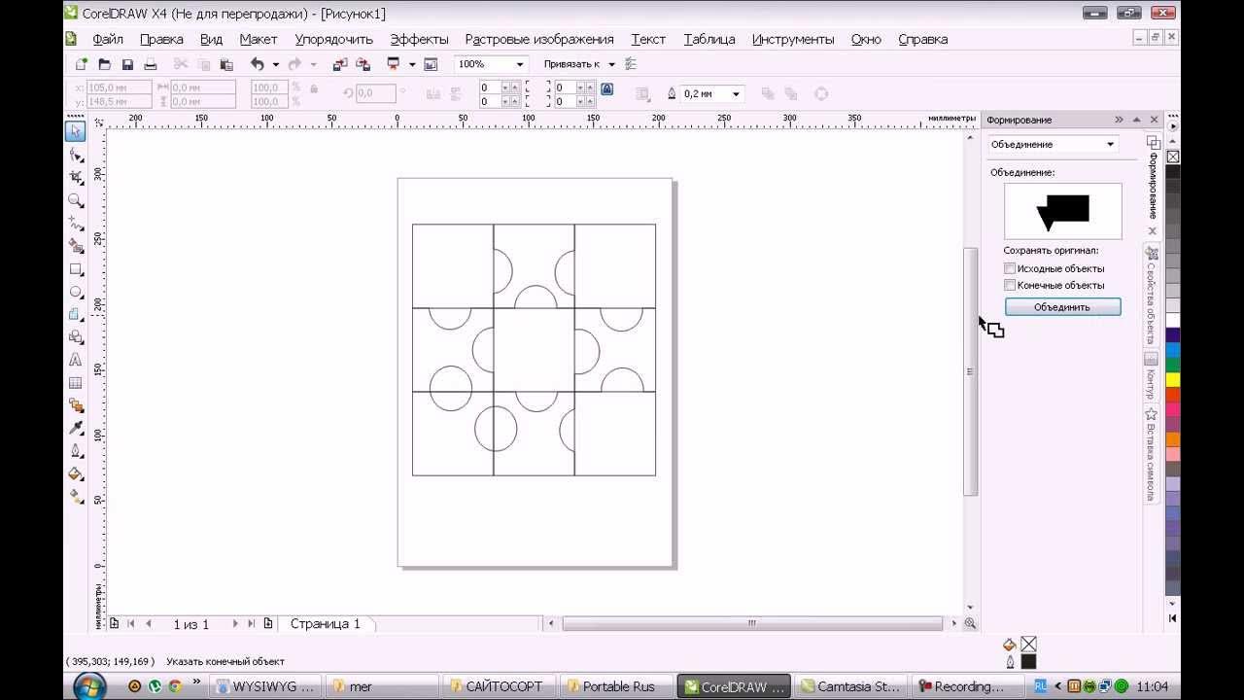The width and height of the screenshot is (1244, 700).
Task: Select the Ellipse tool
Action: point(76,292)
